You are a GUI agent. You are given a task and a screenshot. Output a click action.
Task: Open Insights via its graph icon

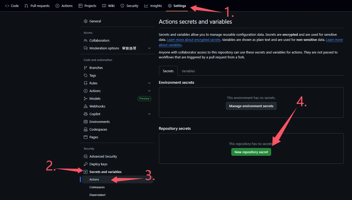[x=146, y=6]
